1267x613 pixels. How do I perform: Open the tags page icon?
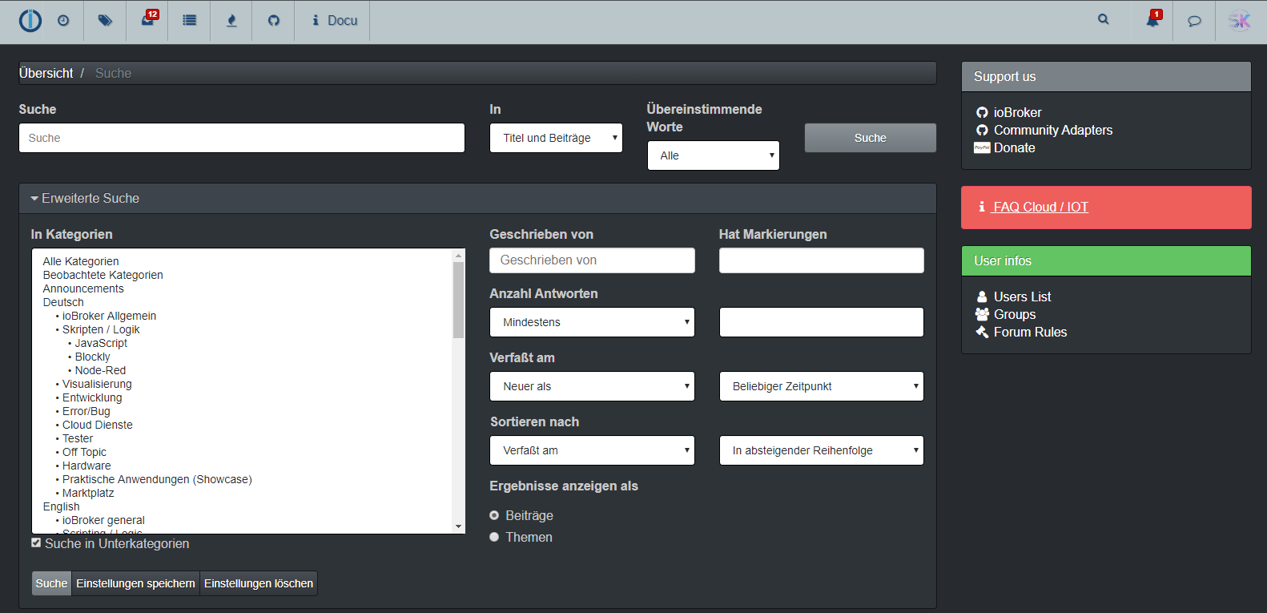[105, 21]
